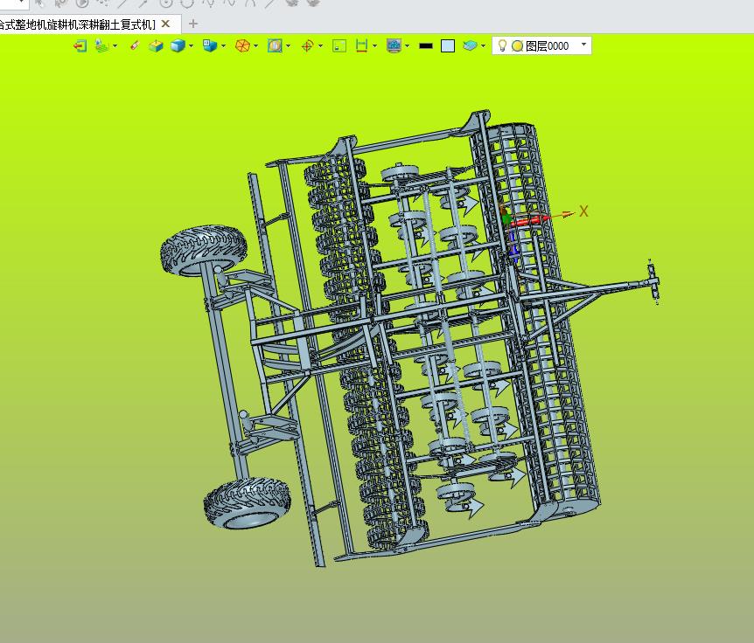Click the green framed square icon
Viewport: 754px width, 643px height.
coord(339,46)
